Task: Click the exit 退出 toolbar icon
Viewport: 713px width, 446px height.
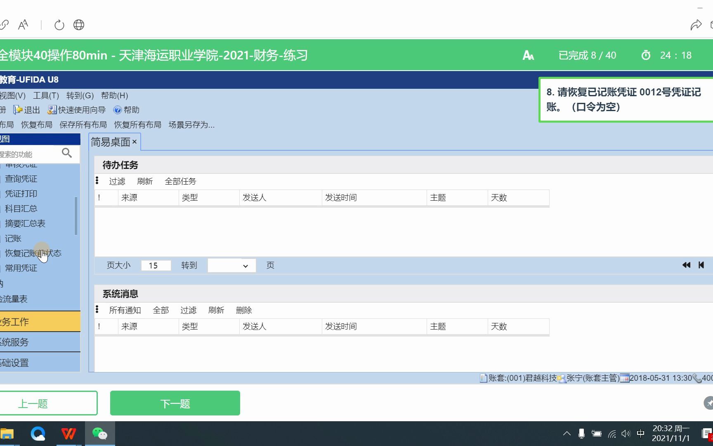Action: coord(27,110)
